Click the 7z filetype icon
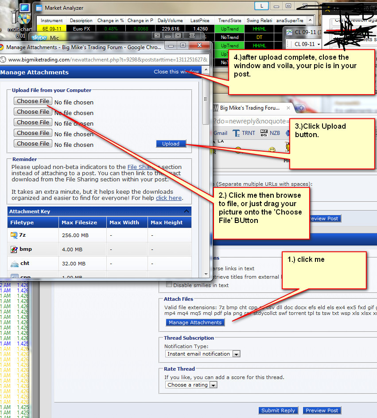 14,235
